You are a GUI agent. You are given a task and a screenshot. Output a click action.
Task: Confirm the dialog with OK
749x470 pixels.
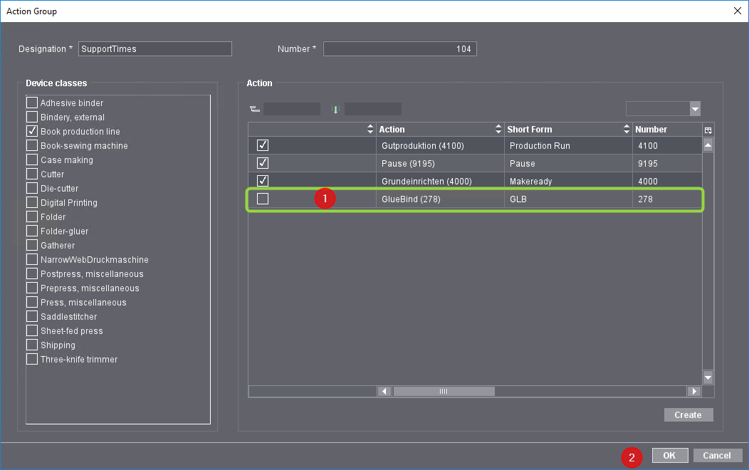(669, 455)
